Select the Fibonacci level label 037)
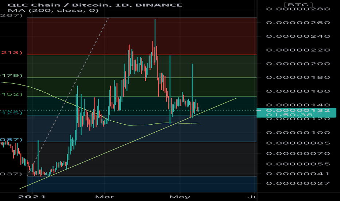This screenshot has height=201, width=340. pyautogui.click(x=11, y=174)
